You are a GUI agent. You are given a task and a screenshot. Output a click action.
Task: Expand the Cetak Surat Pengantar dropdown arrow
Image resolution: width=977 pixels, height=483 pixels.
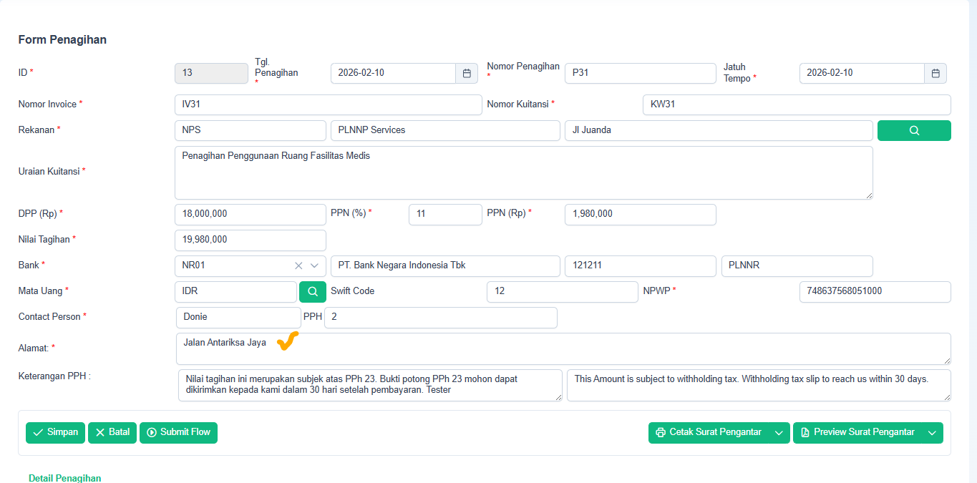click(x=779, y=433)
